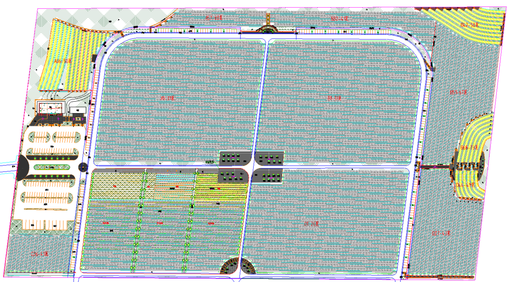The image size is (508, 282).
Task: Click the red 'B51-67区' zone label
Action: [458, 92]
